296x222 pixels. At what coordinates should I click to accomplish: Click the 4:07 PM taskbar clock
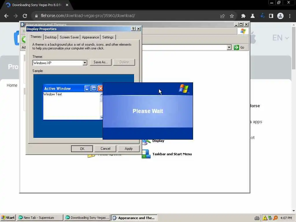click(x=286, y=218)
